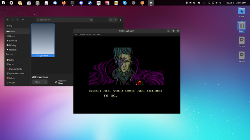Image resolution: width=250 pixels, height=140 pixels.
Task: Open the clock showing Thu Jun 8
Action: [x=236, y=3]
